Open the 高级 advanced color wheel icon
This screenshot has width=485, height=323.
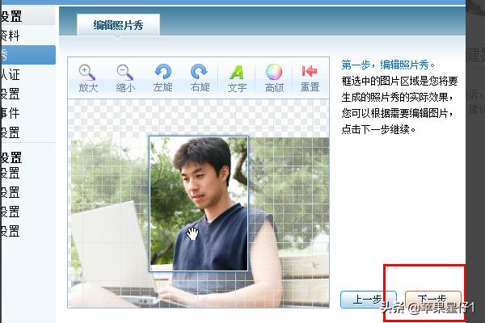click(274, 73)
